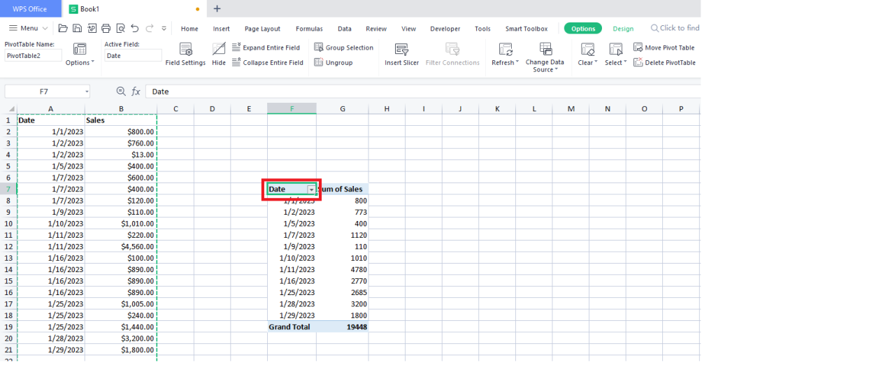Viewport: 895px width, 372px height.
Task: Click Group Selection button
Action: tap(343, 48)
